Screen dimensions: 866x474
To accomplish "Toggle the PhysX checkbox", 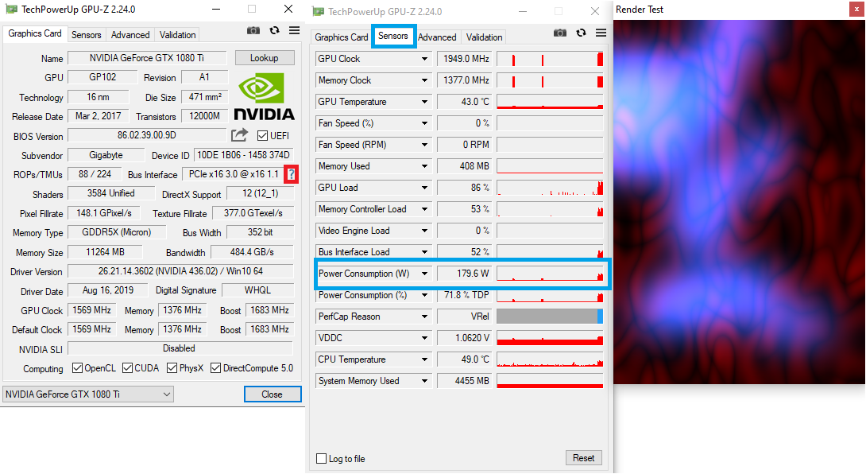I will (172, 367).
